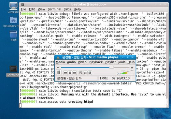Image resolution: width=171 pixels, height=119 pixels.
Task: Open the VLC Video menu
Action: [x=82, y=62]
